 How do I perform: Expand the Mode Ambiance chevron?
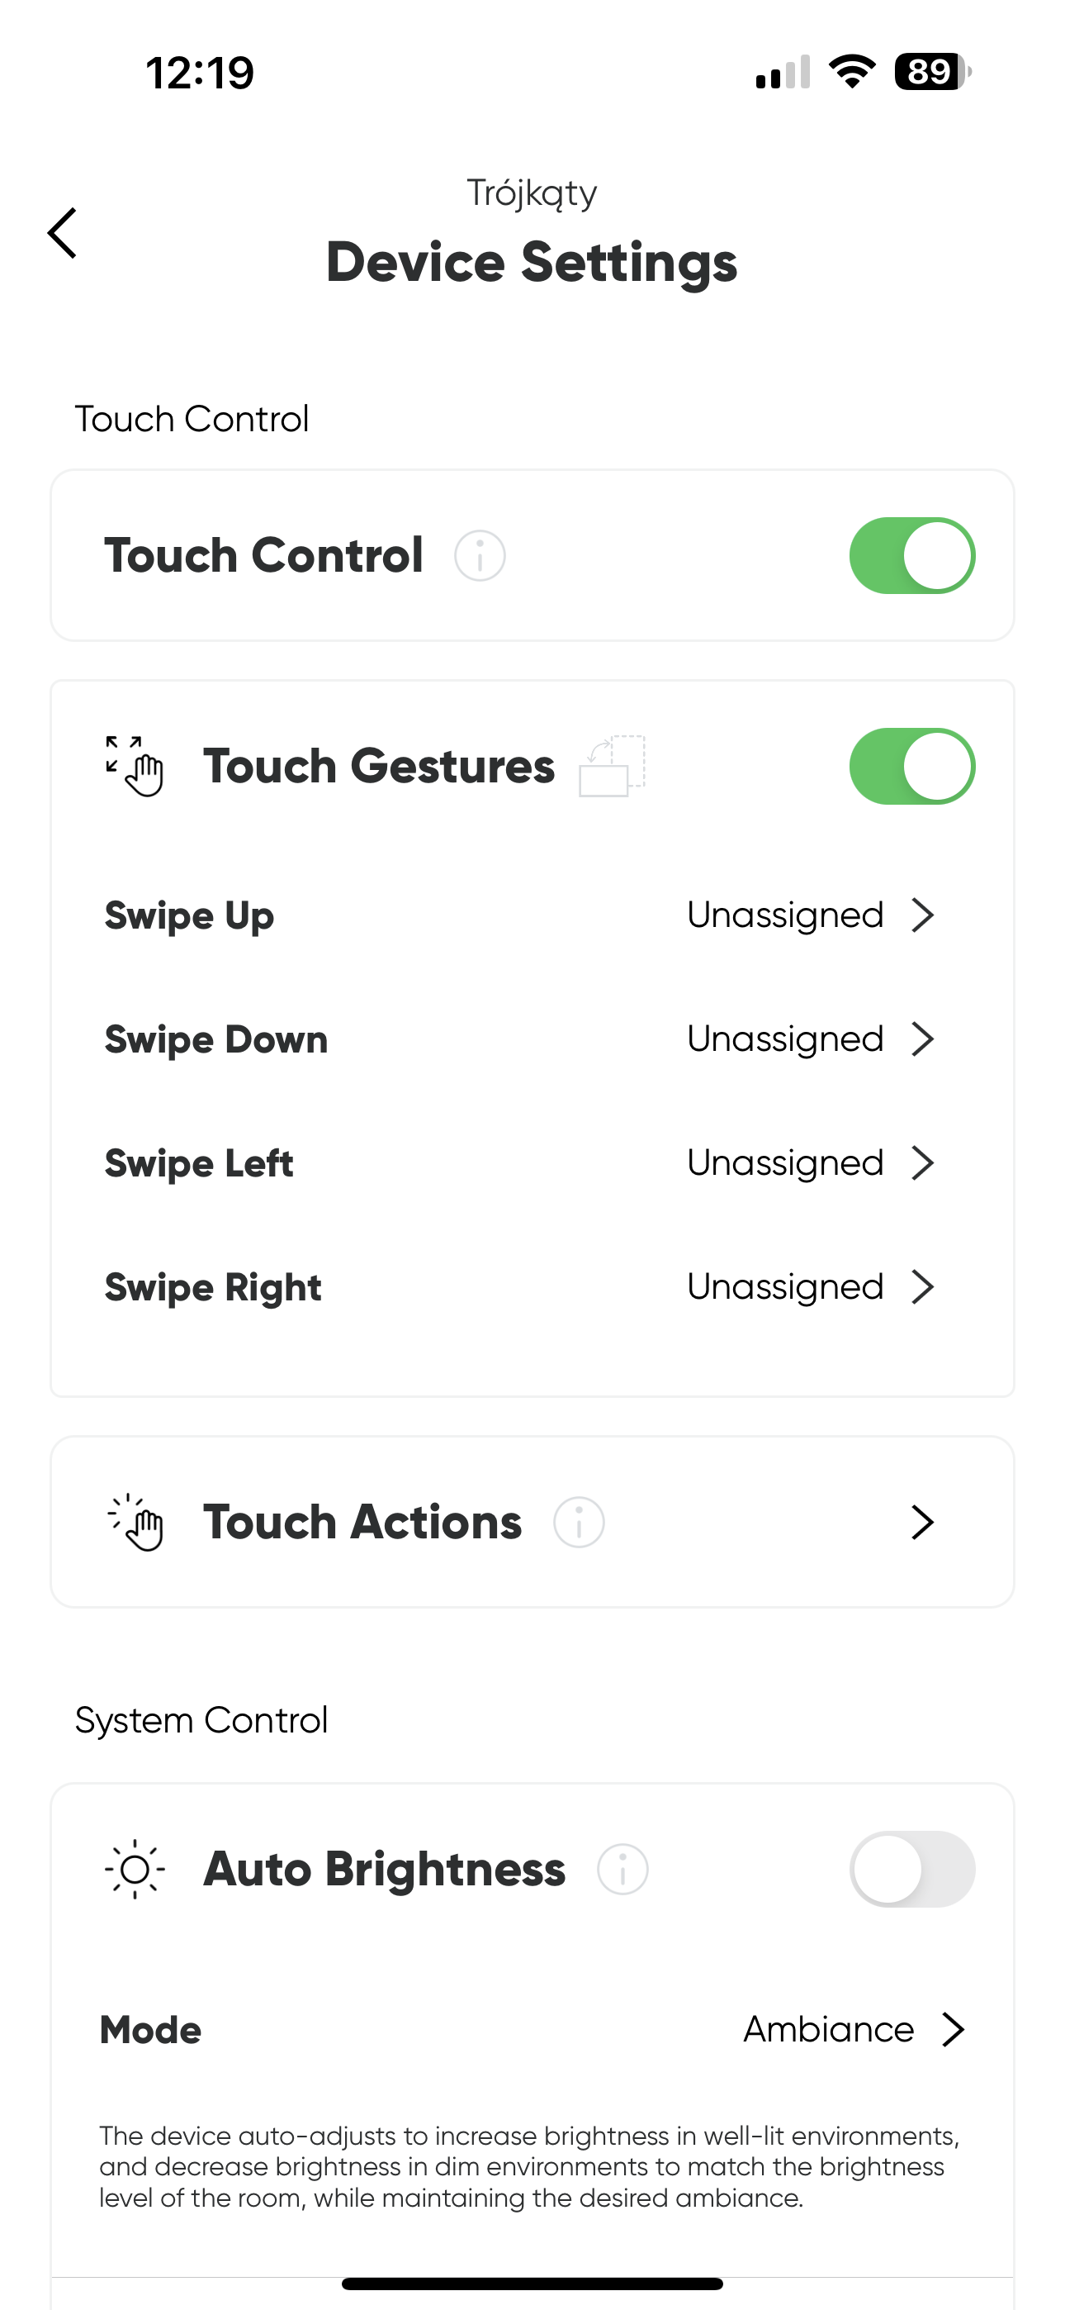click(x=954, y=2029)
